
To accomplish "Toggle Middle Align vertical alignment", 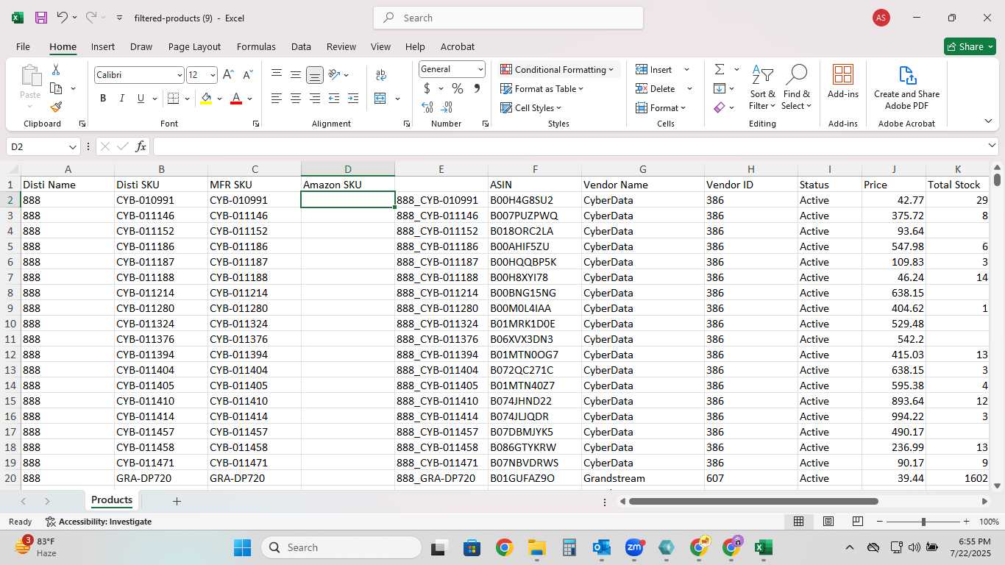I will pos(296,75).
